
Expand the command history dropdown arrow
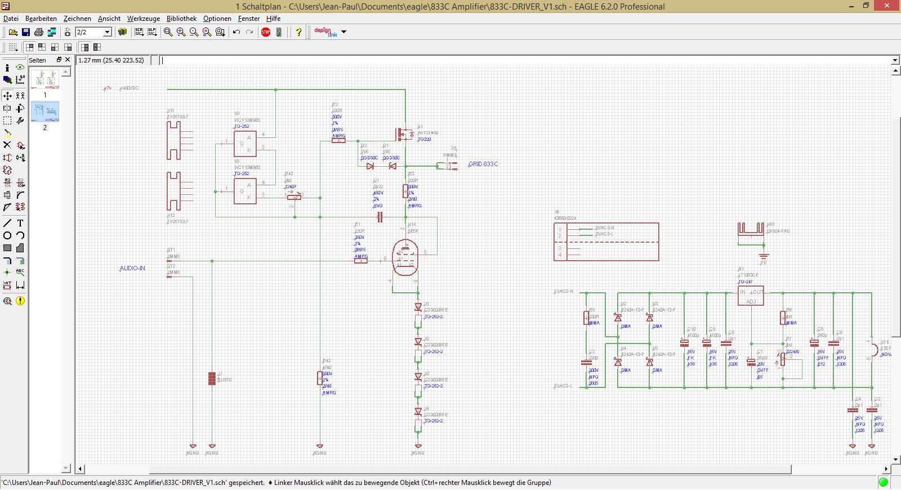(x=895, y=60)
